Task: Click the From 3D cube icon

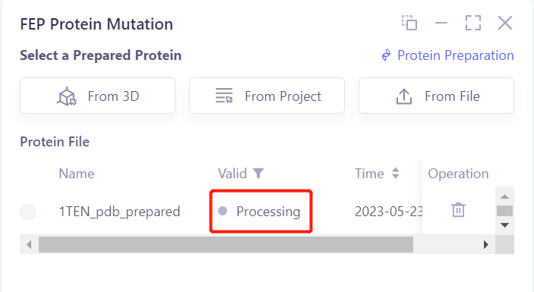Action: click(67, 96)
